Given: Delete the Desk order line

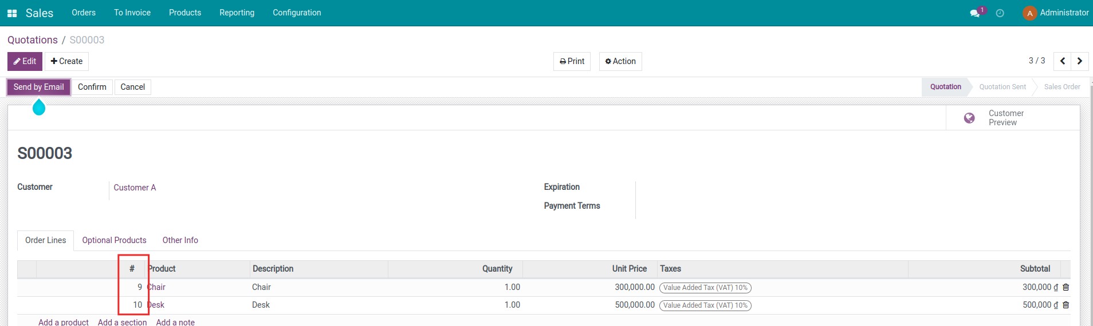Looking at the screenshot, I should pyautogui.click(x=1066, y=305).
